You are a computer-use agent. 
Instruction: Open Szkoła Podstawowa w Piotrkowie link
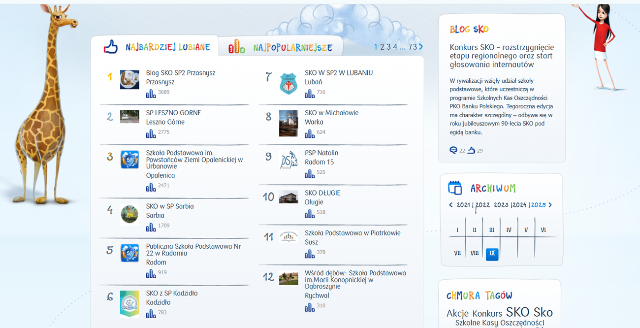coord(352,233)
